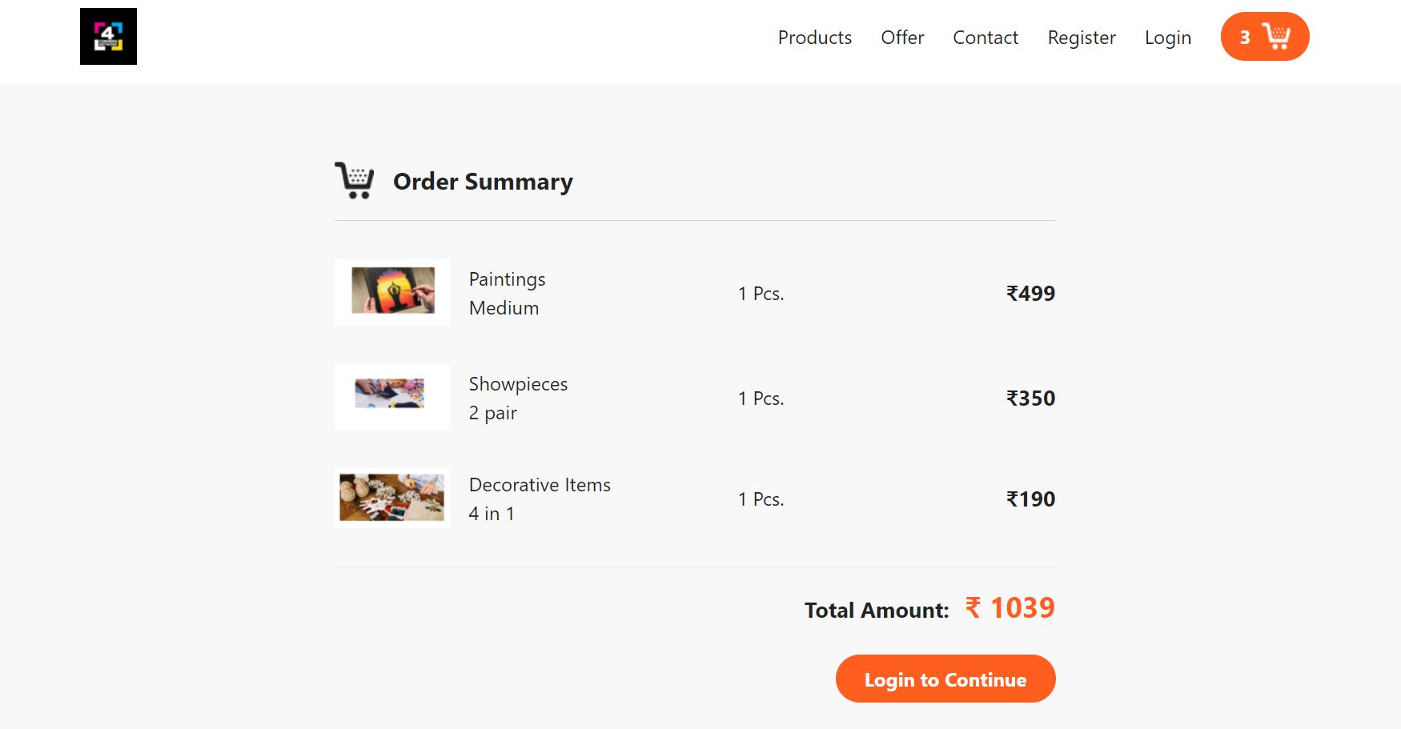This screenshot has height=729, width=1401.
Task: Click the Paintings product thumbnail
Action: (392, 292)
